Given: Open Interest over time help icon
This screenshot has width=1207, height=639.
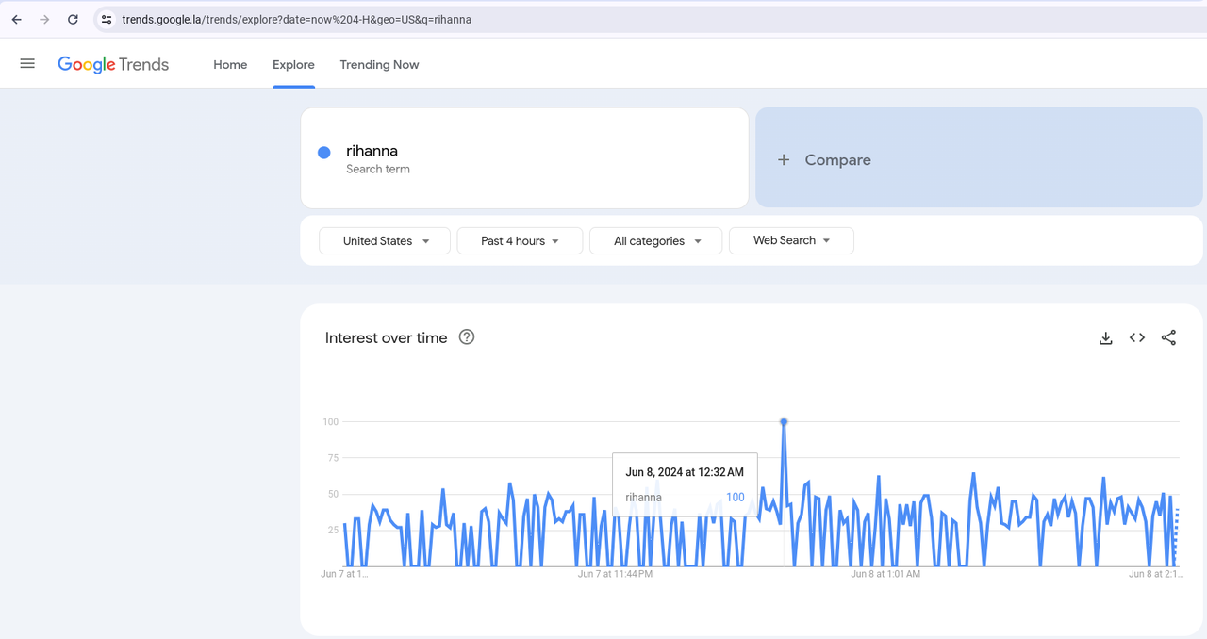Looking at the screenshot, I should click(467, 337).
